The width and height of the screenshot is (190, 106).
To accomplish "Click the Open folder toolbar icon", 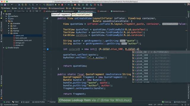I will [2, 5].
